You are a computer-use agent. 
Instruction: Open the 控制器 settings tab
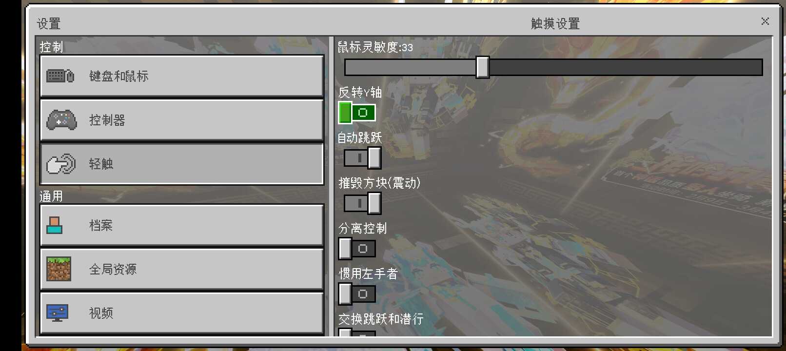click(x=182, y=120)
